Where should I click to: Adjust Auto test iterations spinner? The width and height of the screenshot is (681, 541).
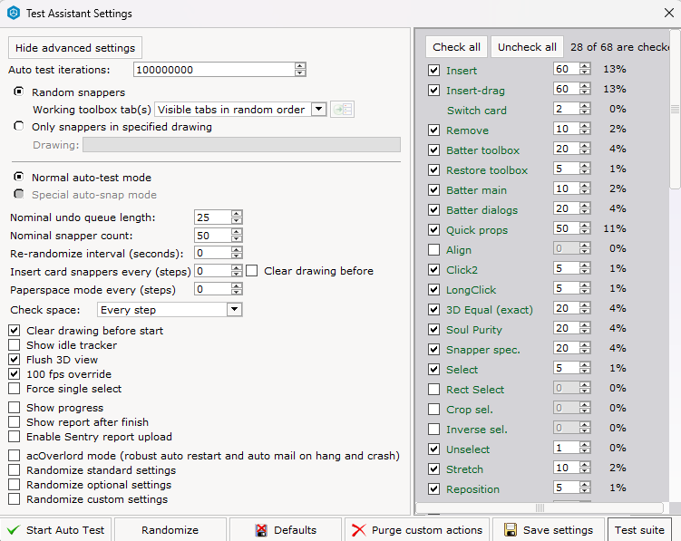(x=299, y=70)
